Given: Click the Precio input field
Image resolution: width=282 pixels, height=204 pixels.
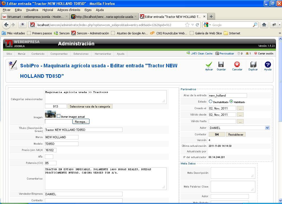Looking at the screenshot, I should 51,150.
